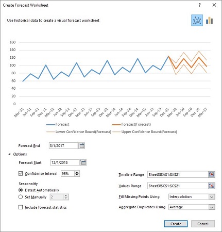Open Forecast End calendar picker
This screenshot has height=232, width=222.
click(81, 146)
